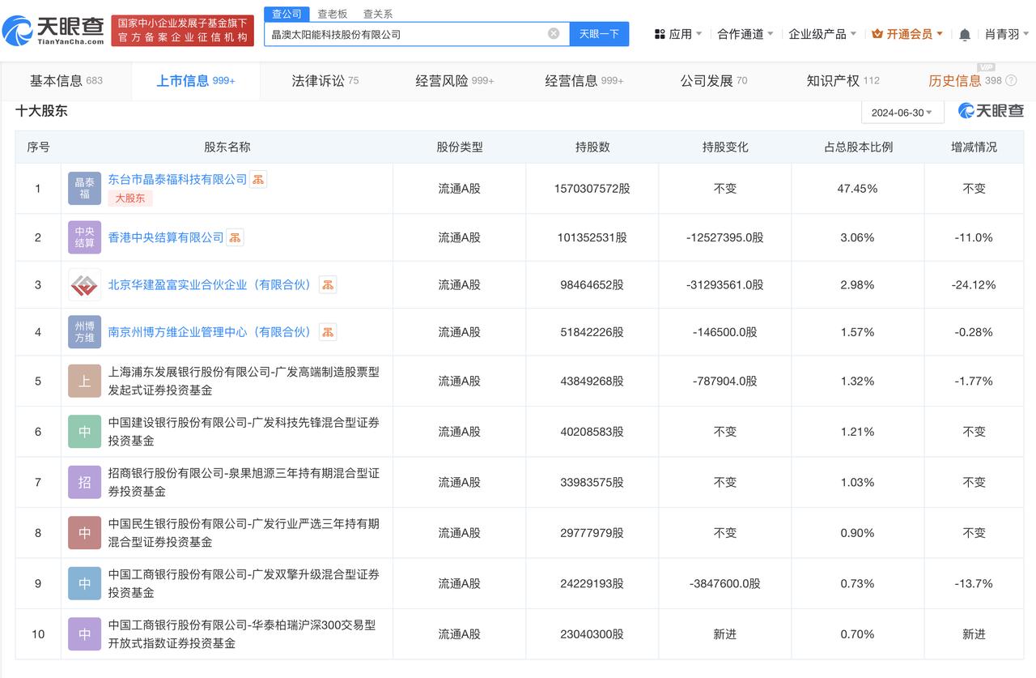Click the 中 avatar for 华泰柏瑞沪深300 fund
Image resolution: width=1036 pixels, height=678 pixels.
(85, 634)
